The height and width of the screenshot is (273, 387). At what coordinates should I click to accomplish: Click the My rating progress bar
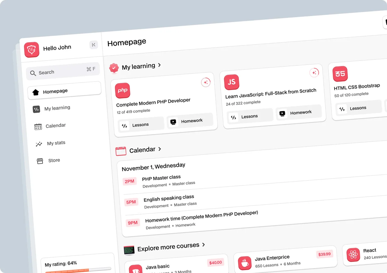[78, 270]
